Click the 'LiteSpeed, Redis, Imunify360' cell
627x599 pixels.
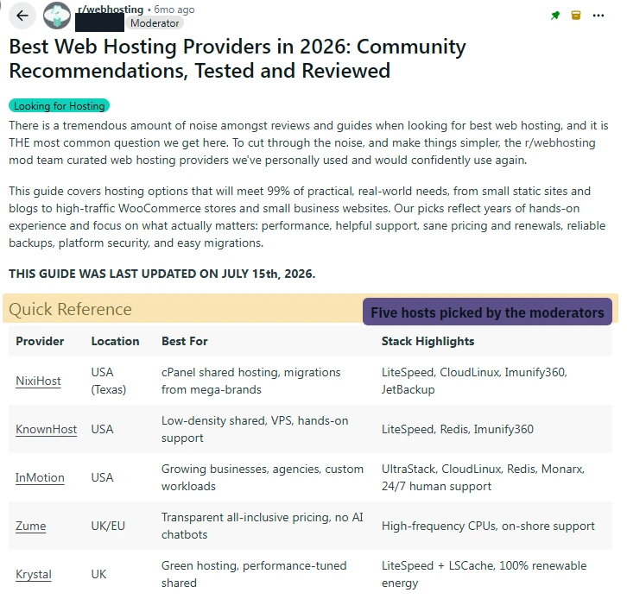coord(458,429)
